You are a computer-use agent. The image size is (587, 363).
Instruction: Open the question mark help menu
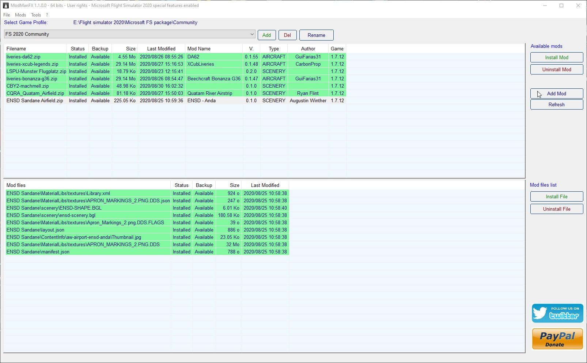47,15
